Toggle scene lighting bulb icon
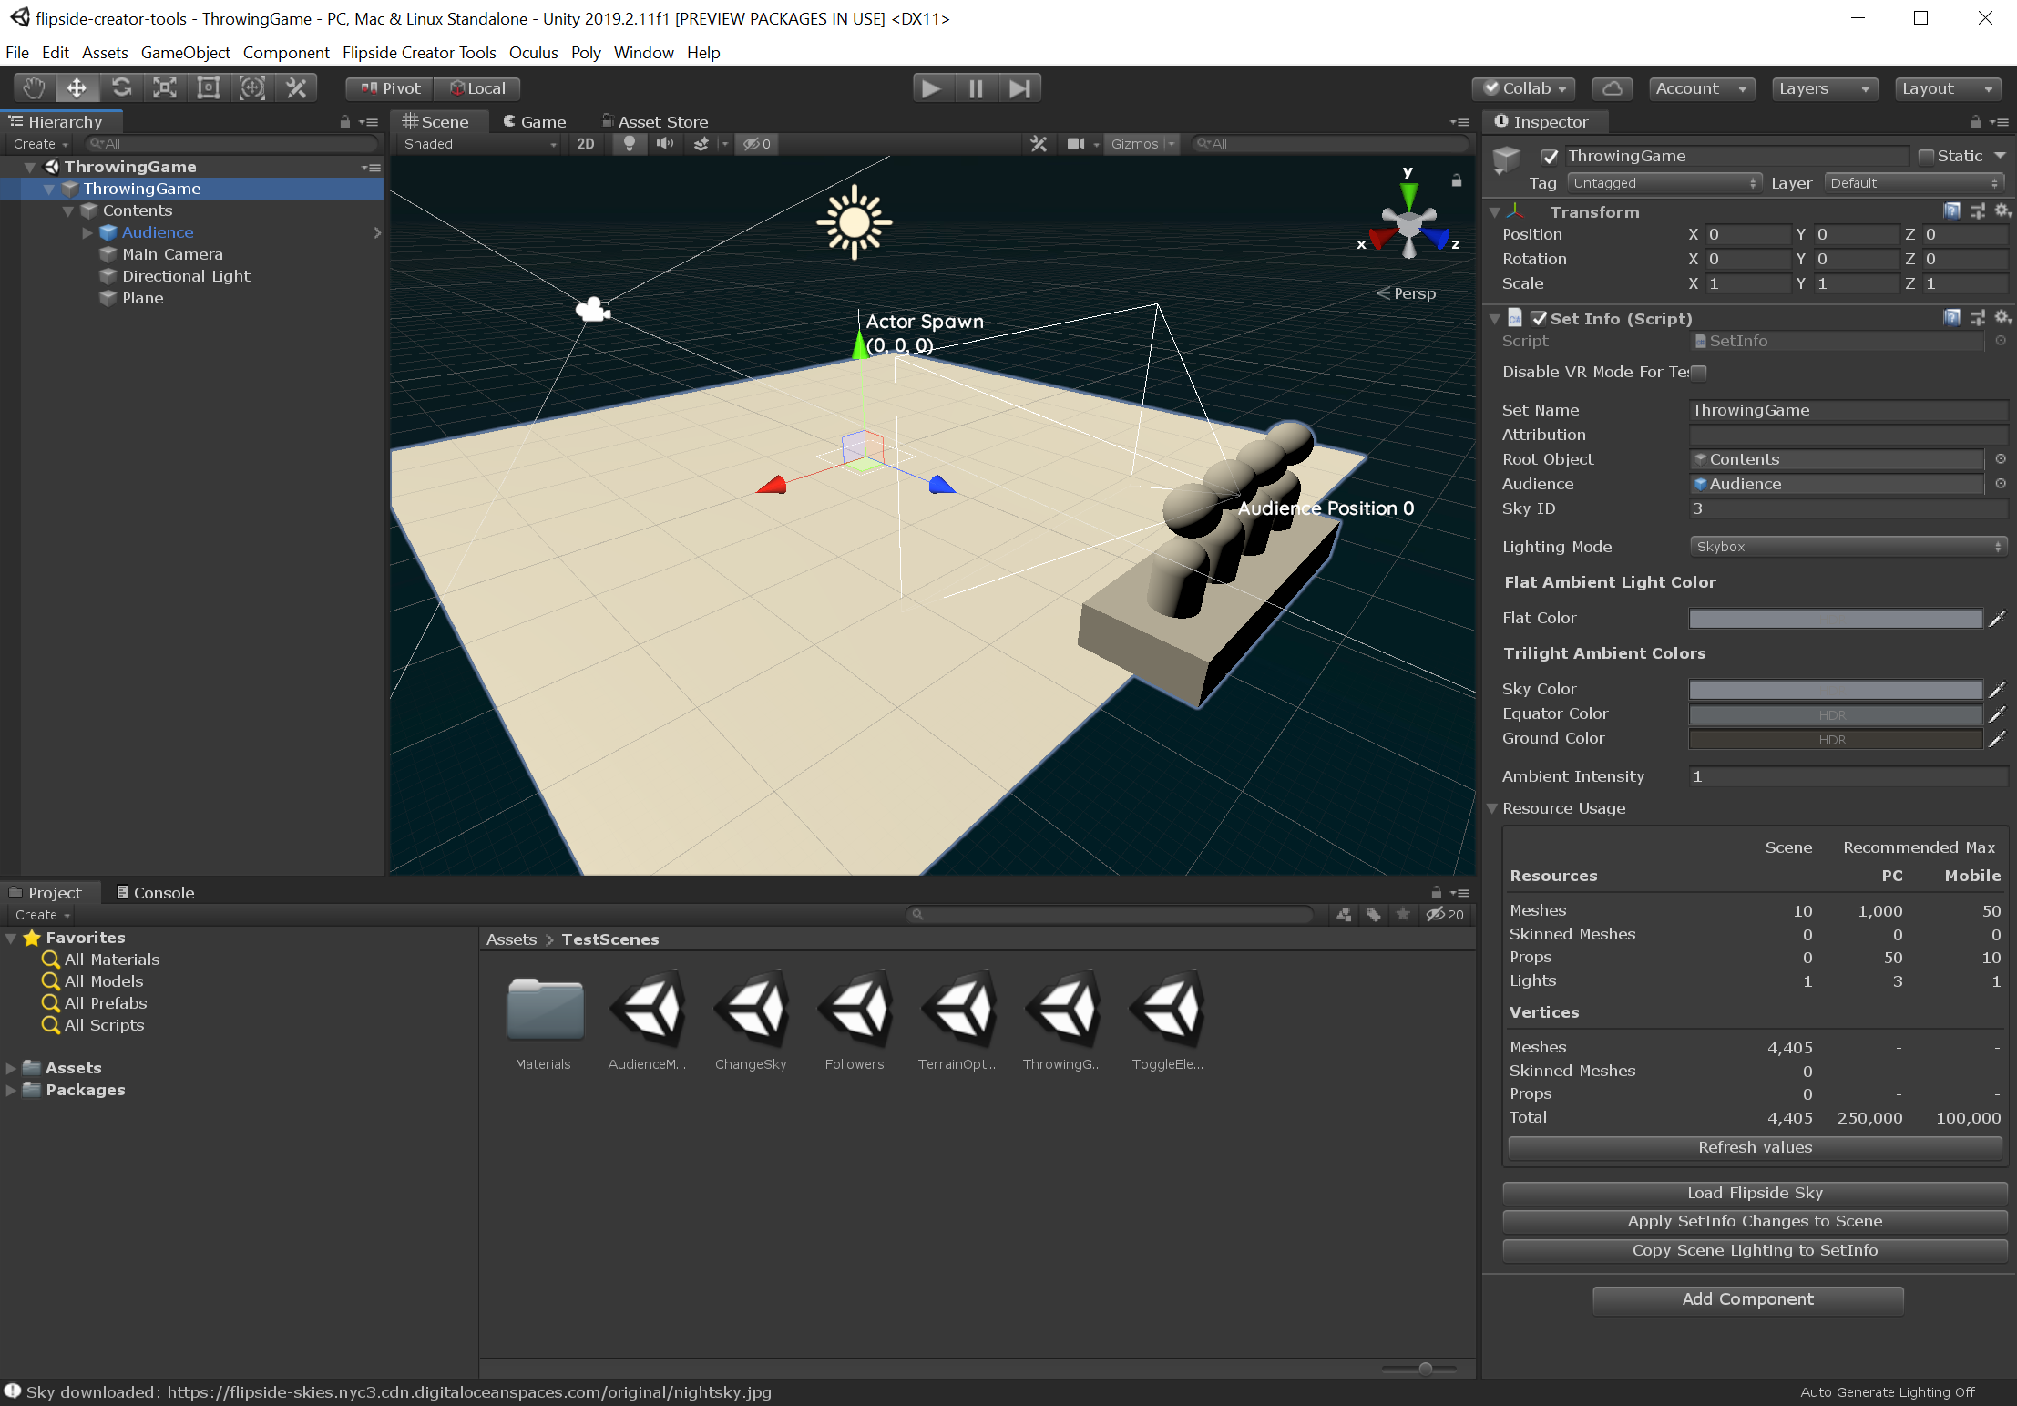This screenshot has height=1406, width=2017. click(x=629, y=144)
